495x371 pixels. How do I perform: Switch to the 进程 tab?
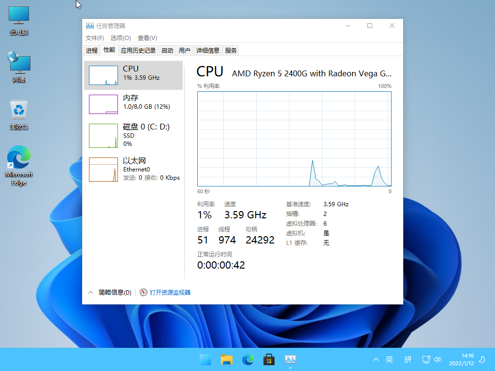(x=92, y=50)
